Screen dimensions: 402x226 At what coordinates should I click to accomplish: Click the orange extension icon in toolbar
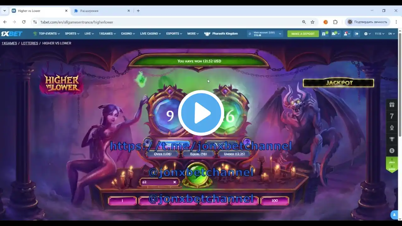point(326,22)
